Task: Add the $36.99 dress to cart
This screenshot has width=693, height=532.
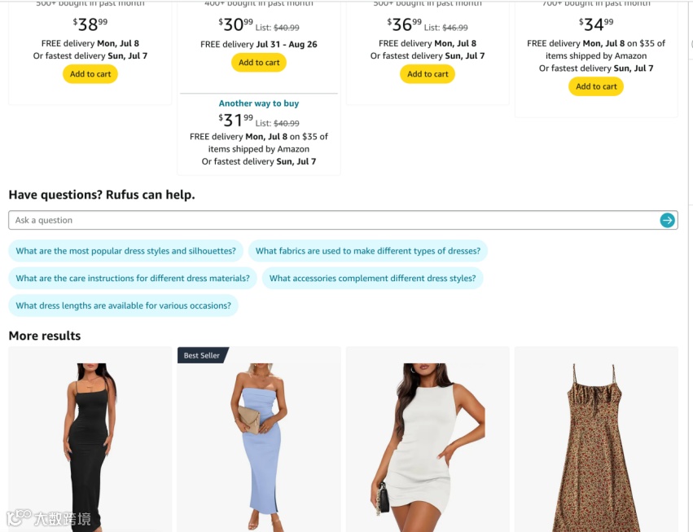Action: [428, 74]
